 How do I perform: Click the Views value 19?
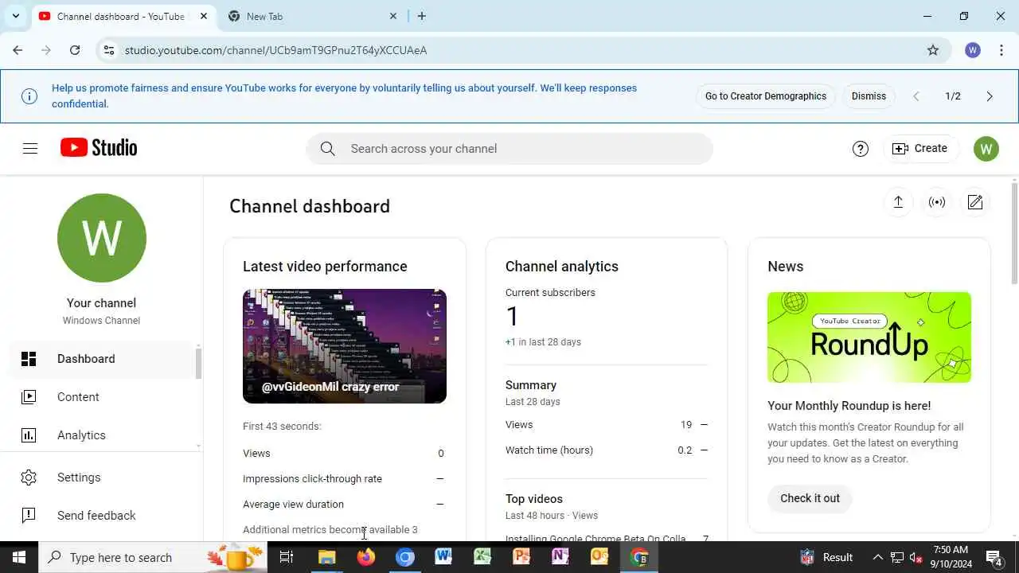(686, 425)
